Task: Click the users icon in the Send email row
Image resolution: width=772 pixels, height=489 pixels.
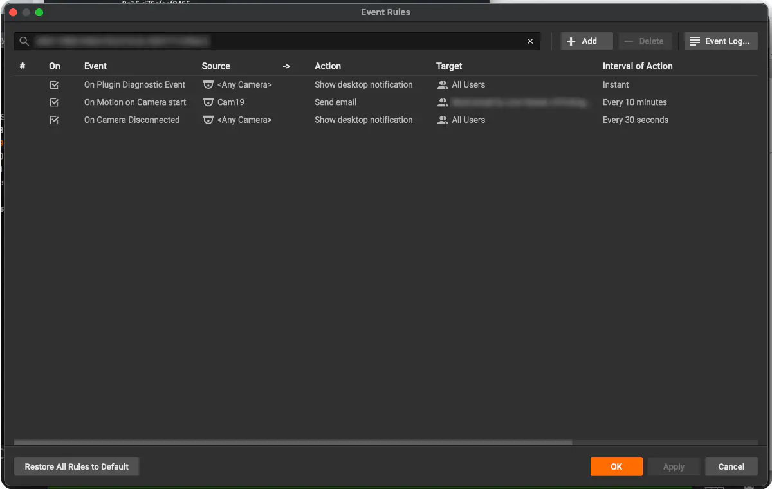Action: coord(443,102)
